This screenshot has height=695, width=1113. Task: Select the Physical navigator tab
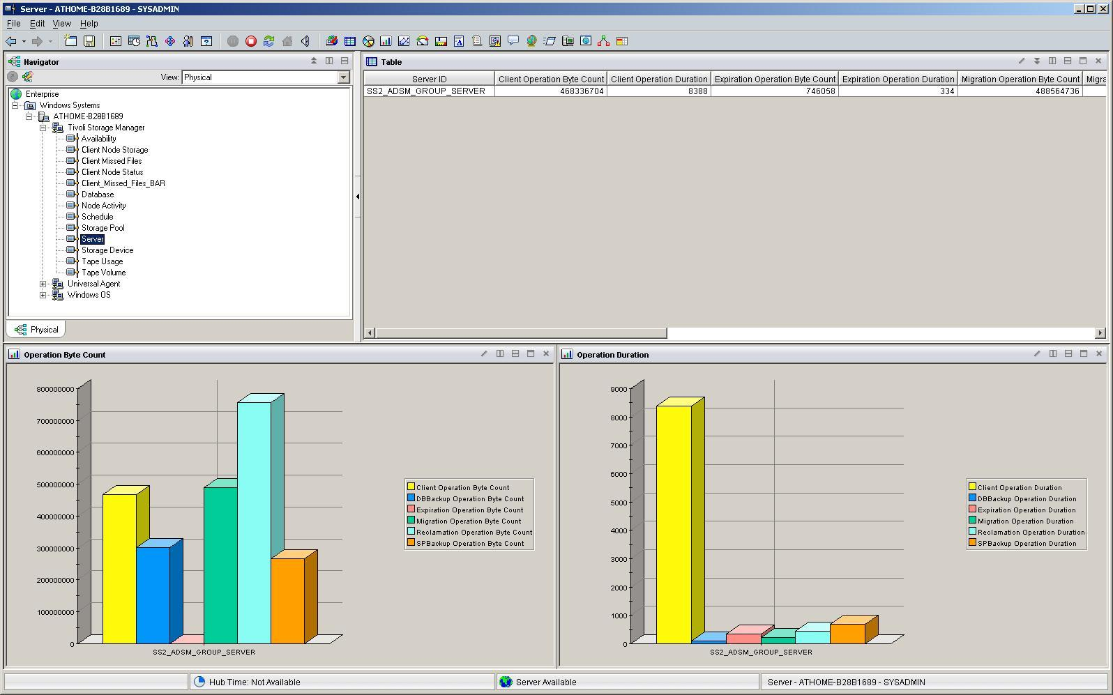[36, 330]
